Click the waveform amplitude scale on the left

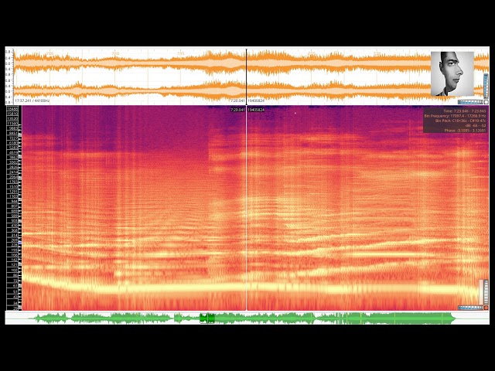click(x=9, y=76)
